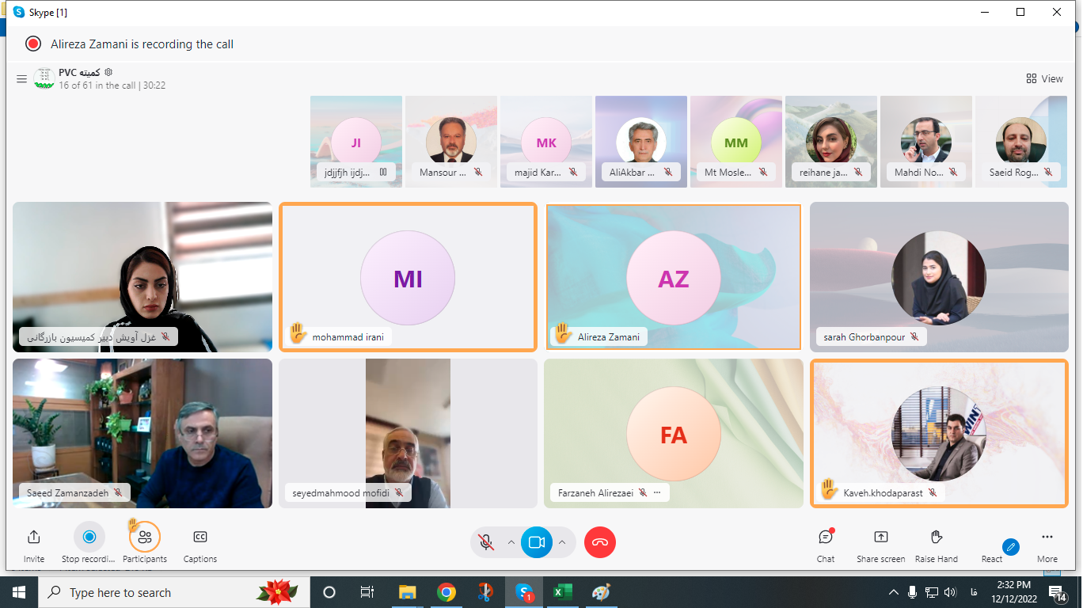The width and height of the screenshot is (1083, 608).
Task: Open the Chat panel
Action: 826,538
